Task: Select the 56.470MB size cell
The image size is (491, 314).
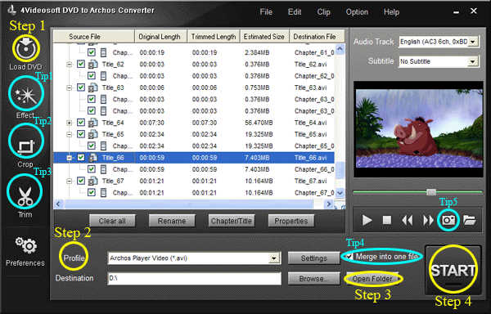Action: (x=259, y=123)
